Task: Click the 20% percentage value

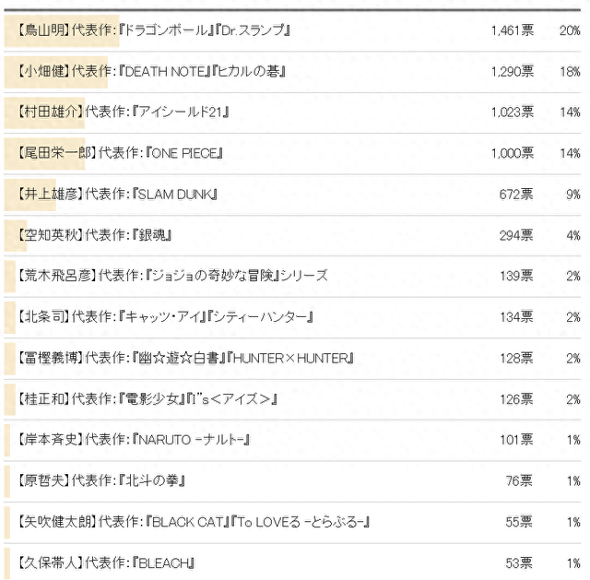Action: pyautogui.click(x=569, y=30)
